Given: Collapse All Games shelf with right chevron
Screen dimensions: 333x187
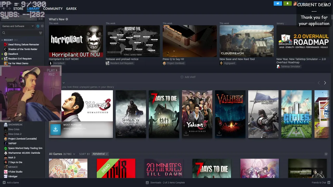Looking at the screenshot, I should [326, 154].
